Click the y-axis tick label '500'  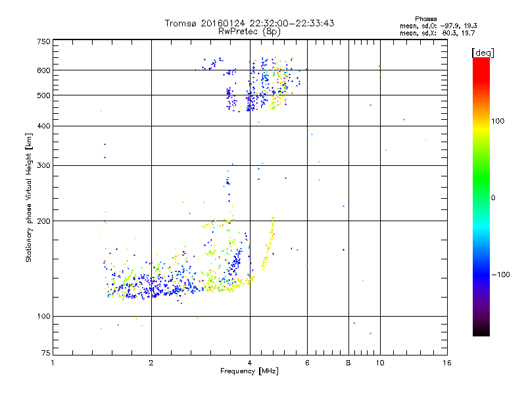[x=43, y=95]
